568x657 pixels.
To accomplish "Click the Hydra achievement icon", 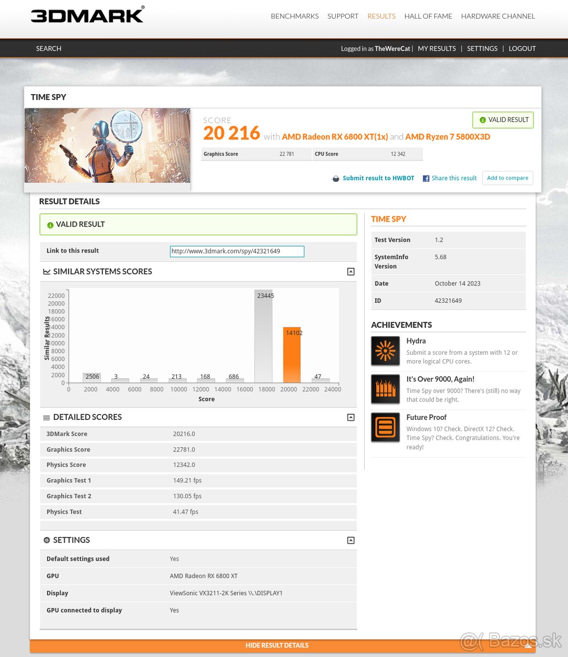I will [x=385, y=351].
